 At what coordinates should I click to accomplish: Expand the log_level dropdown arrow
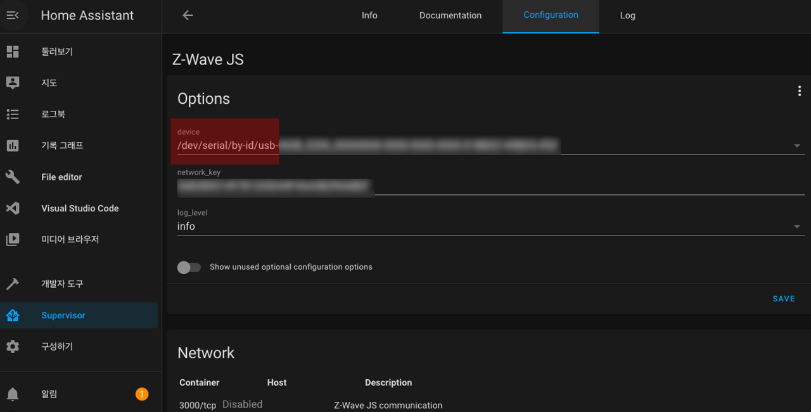click(x=797, y=227)
